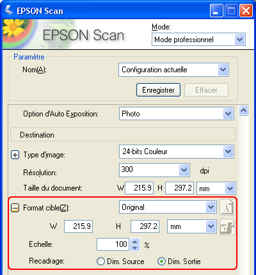Image resolution: width=256 pixels, height=275 pixels.
Task: Click the Effacer button
Action: point(206,90)
